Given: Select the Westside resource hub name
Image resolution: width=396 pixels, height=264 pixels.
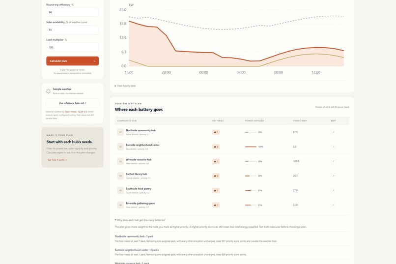Looking at the screenshot, I should (139, 160).
